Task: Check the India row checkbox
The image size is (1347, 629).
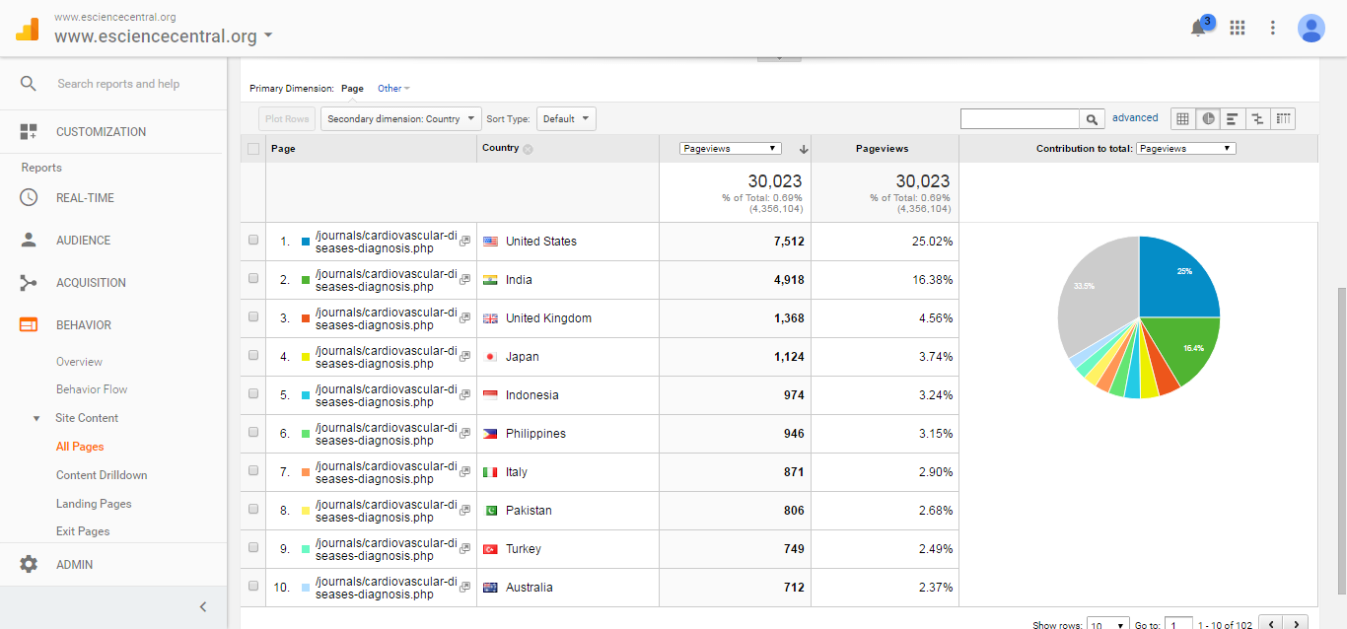Action: tap(253, 279)
